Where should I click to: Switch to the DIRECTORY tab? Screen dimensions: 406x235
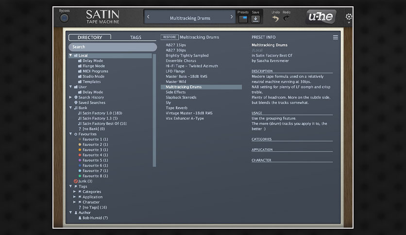click(90, 37)
